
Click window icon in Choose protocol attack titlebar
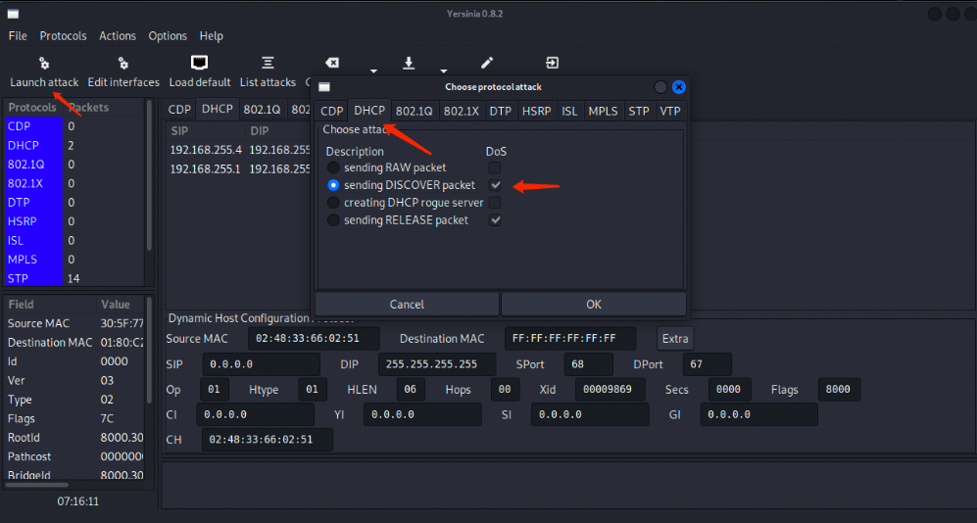point(324,87)
